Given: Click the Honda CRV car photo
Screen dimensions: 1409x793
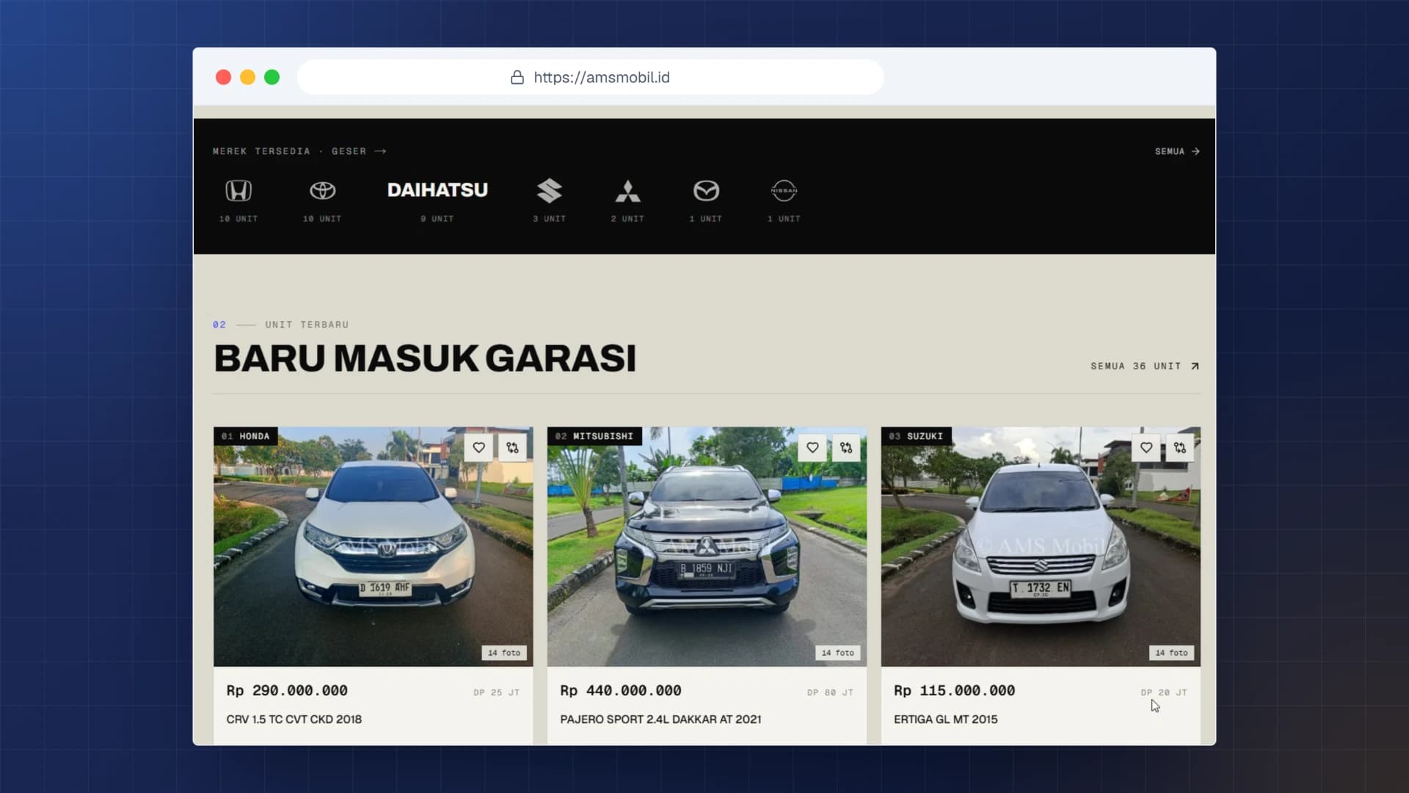Looking at the screenshot, I should coord(373,547).
